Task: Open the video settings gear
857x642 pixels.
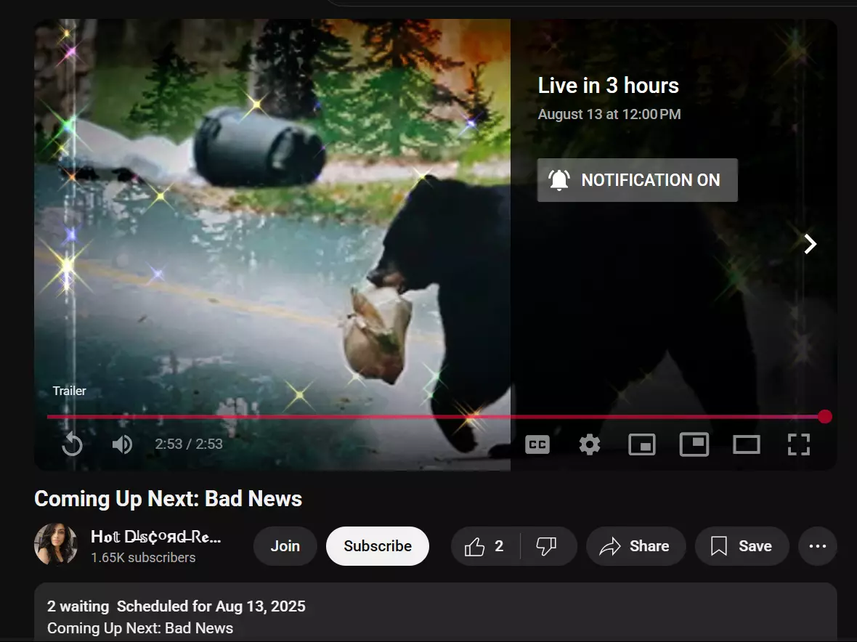Action: click(590, 444)
